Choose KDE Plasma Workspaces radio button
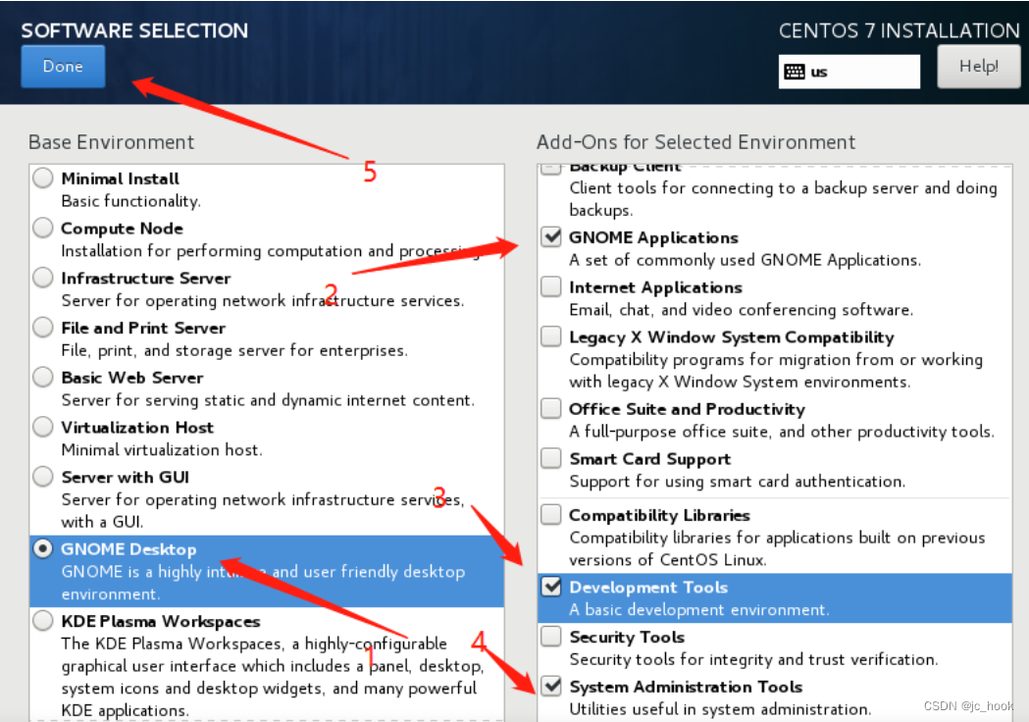This screenshot has width=1029, height=722. (43, 621)
